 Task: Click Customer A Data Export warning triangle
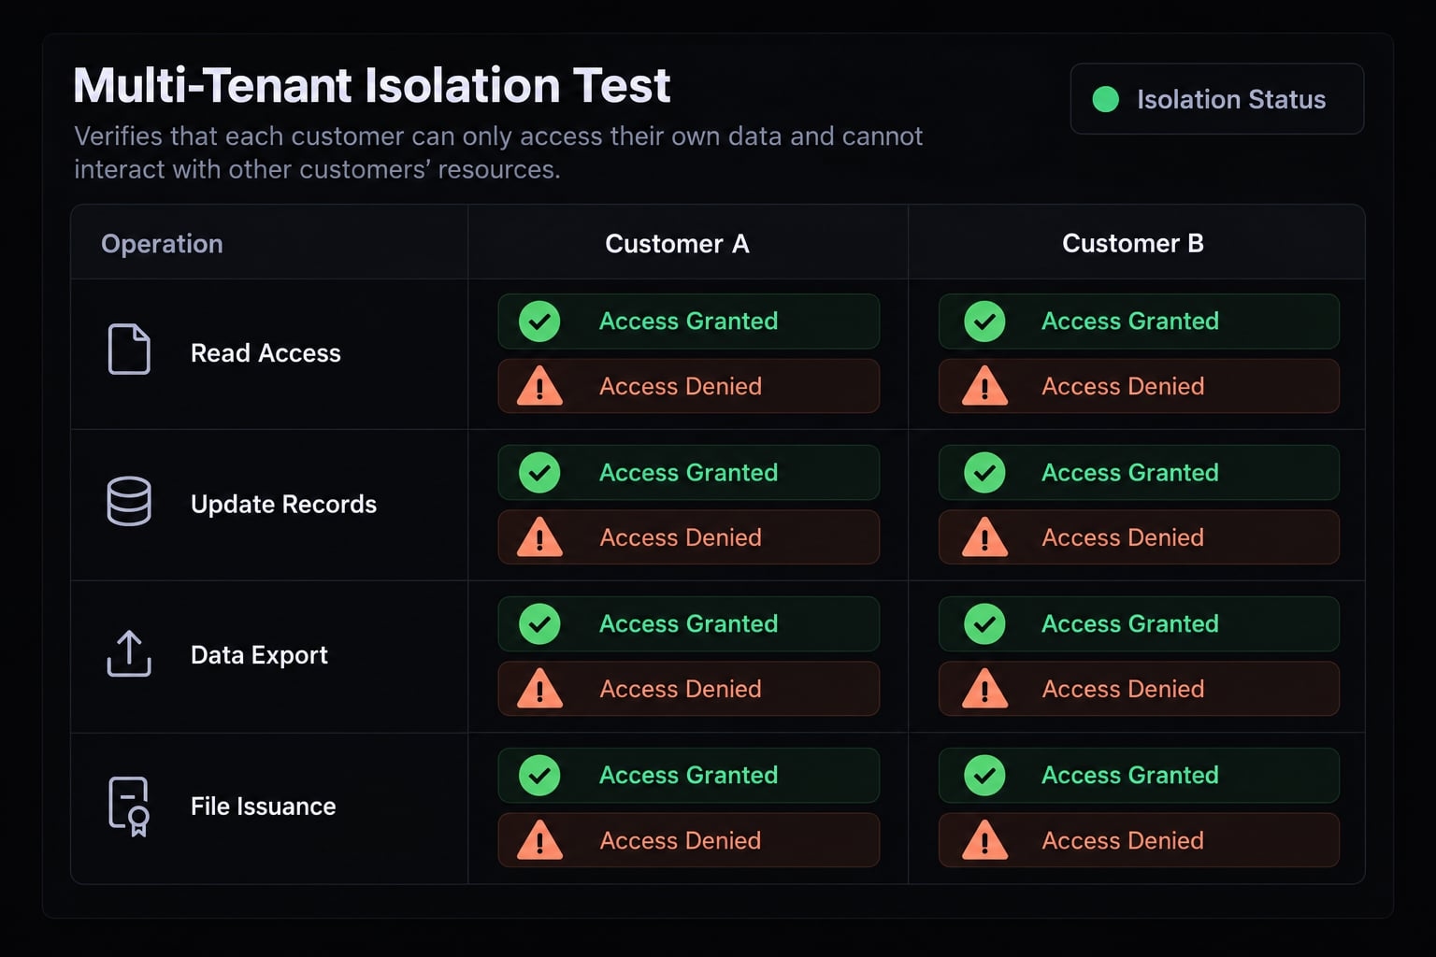(x=539, y=689)
